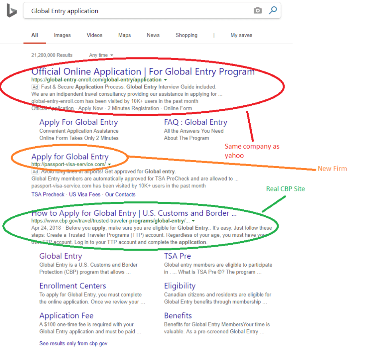Screen dimensions: 369x354
Task: Click the 21,200,000 Results count text
Action: [52, 55]
